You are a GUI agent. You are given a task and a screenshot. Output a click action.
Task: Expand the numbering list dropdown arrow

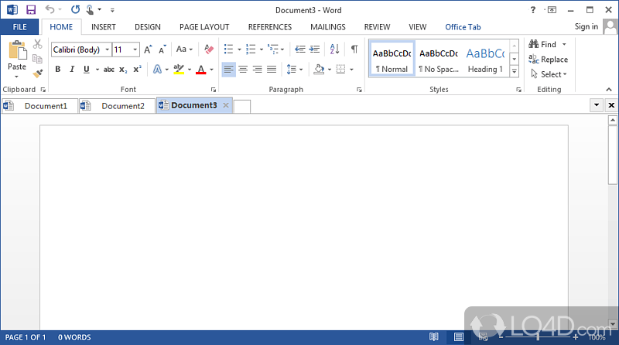(x=262, y=50)
